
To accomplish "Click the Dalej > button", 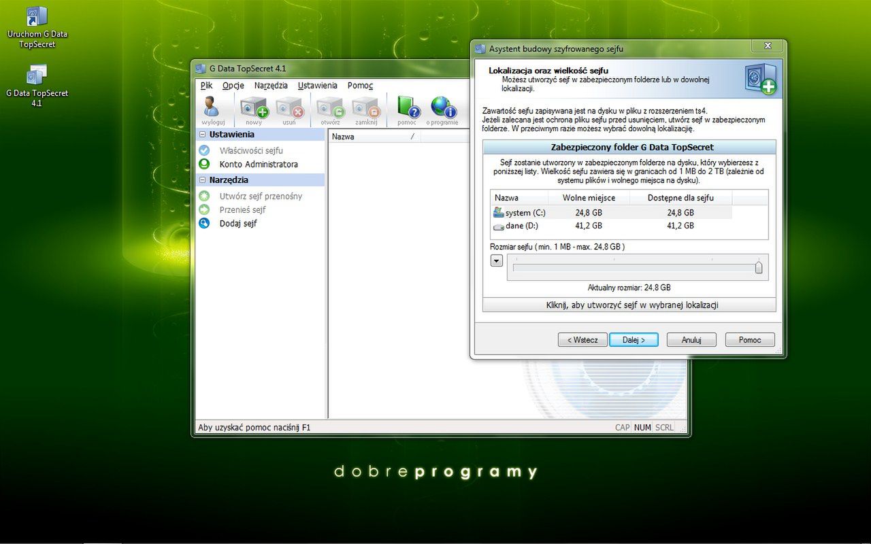I will coord(634,340).
